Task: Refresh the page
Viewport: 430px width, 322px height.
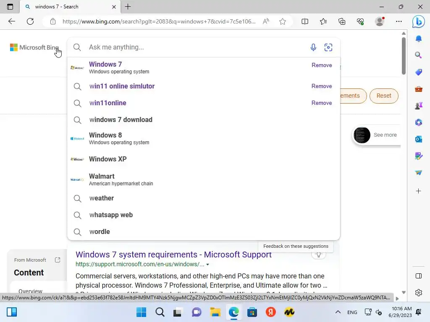Action: tap(30, 21)
